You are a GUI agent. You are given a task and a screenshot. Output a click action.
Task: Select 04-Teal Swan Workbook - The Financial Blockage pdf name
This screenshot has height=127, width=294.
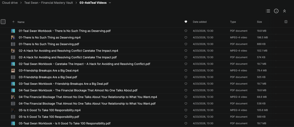(78, 90)
